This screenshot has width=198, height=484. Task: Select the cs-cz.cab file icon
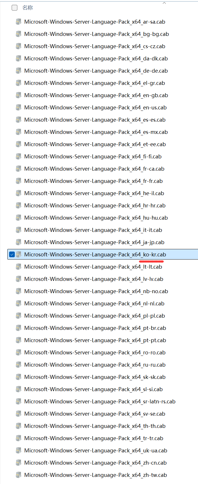point(18,46)
